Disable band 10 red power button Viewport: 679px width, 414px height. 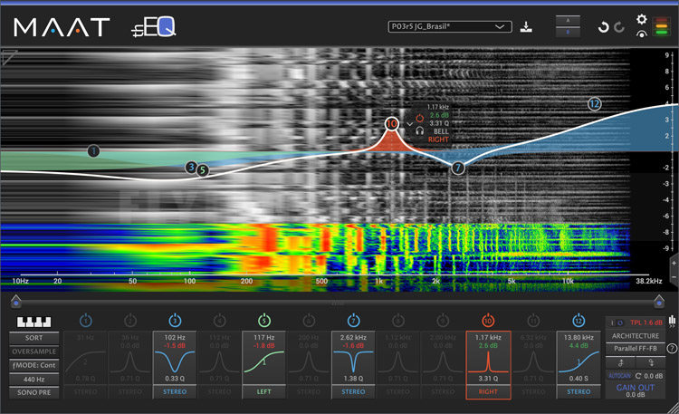point(488,321)
